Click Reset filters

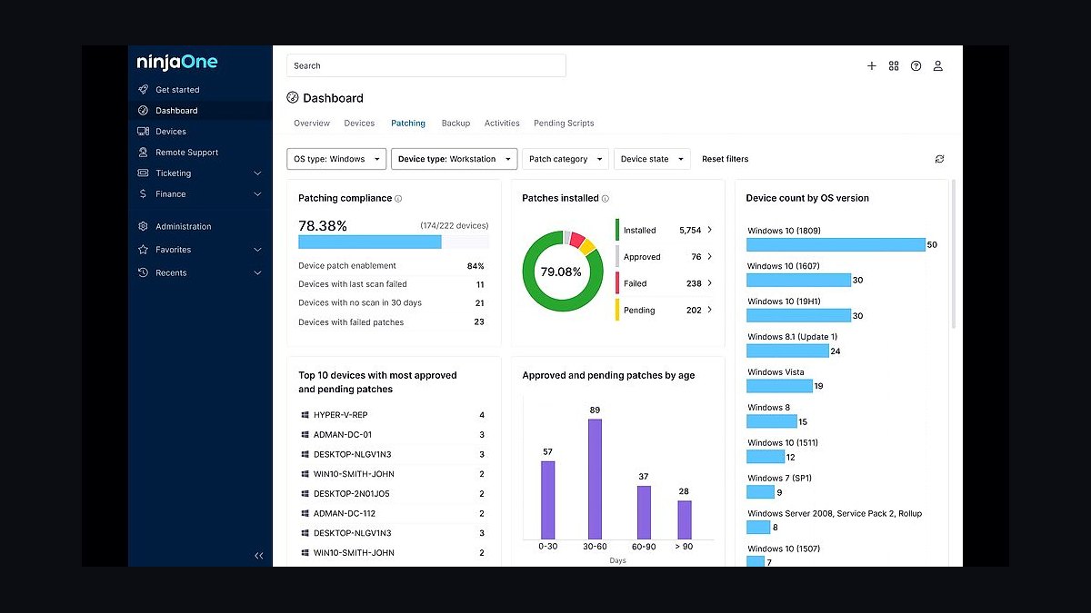(x=725, y=159)
